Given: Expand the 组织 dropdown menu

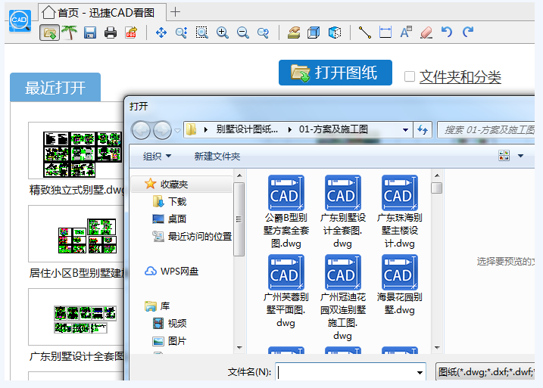Looking at the screenshot, I should point(158,156).
